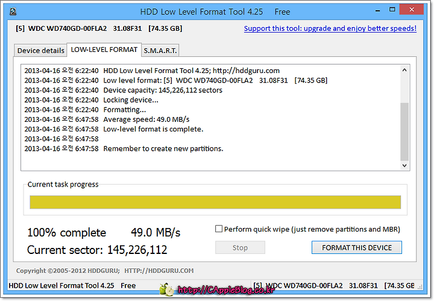Screen dimensions: 434x301
Task: Open the upgrade support link
Action: point(330,28)
